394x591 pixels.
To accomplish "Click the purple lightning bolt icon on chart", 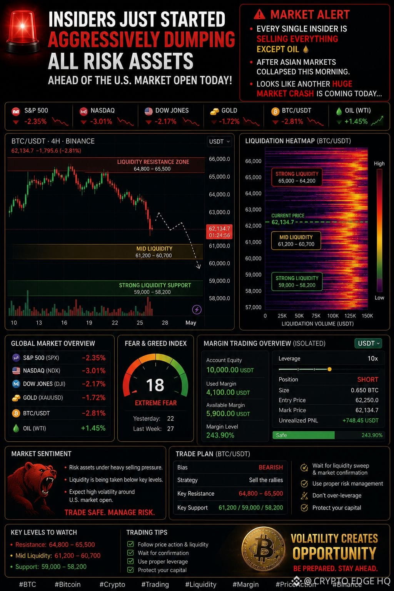I will (197, 309).
